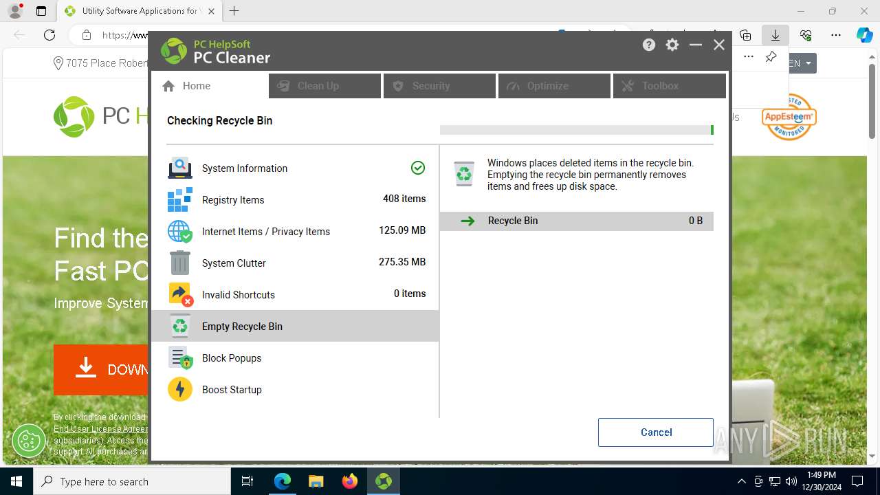
Task: Select the Internet Items globe icon
Action: (180, 232)
